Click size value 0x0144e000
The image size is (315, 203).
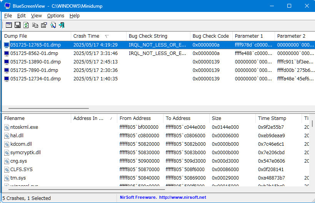225,127
